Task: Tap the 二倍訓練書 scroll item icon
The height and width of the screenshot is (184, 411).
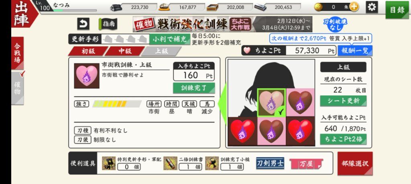Action: pyautogui.click(x=170, y=163)
